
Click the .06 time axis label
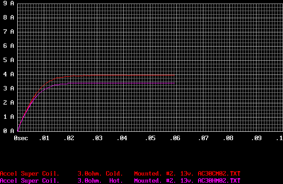click(175, 138)
